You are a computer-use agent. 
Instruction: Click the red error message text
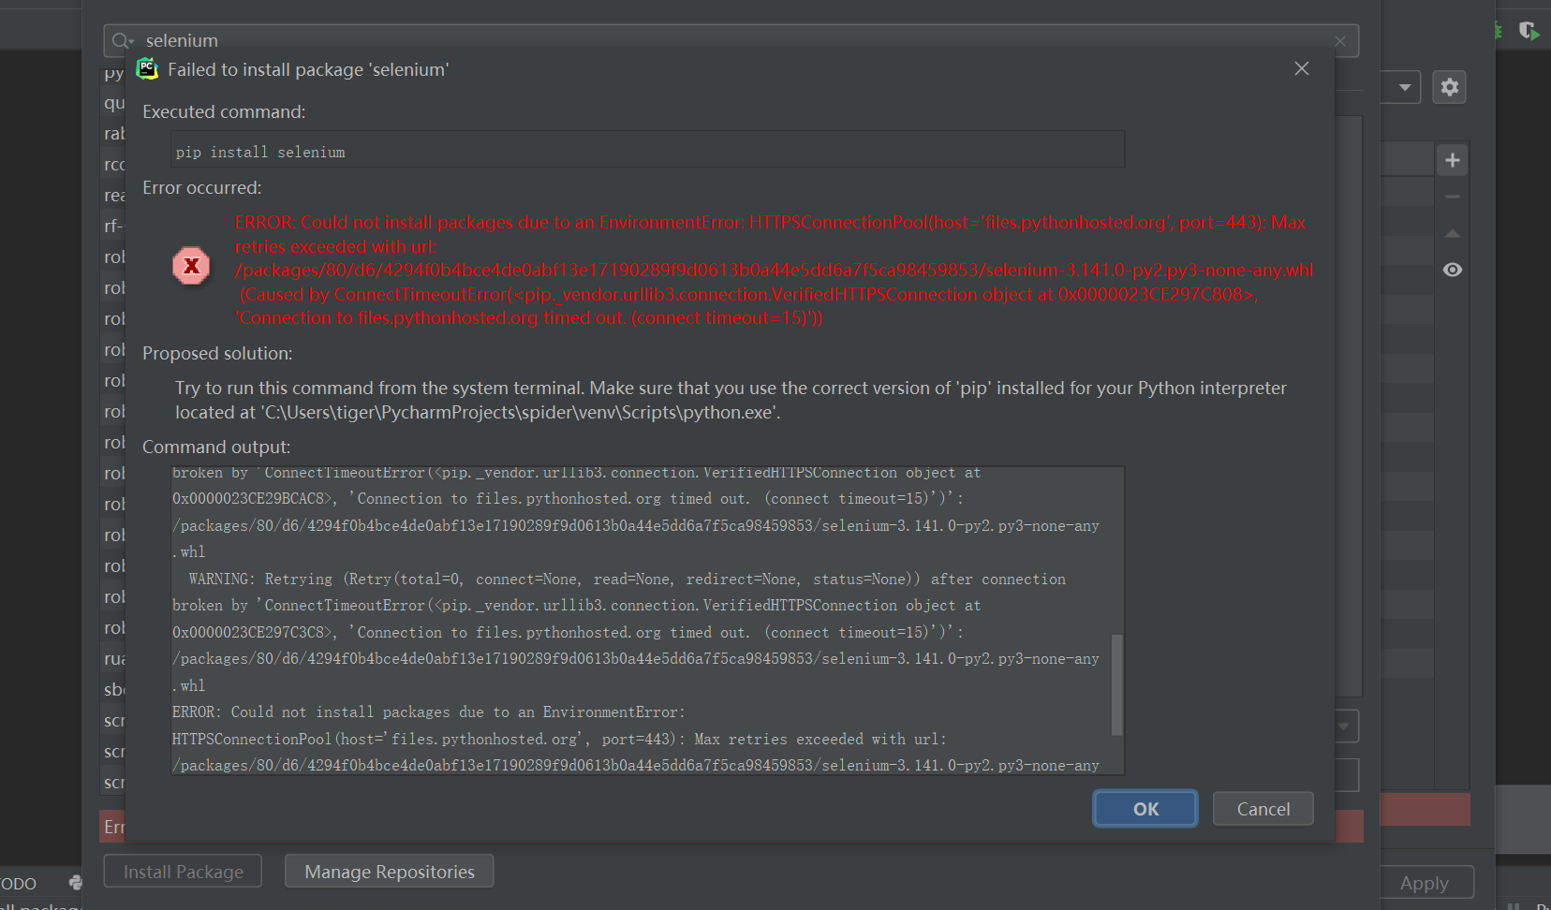click(774, 270)
